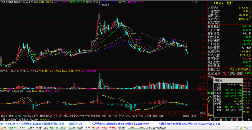Open the 指标B selector

pos(186,116)
